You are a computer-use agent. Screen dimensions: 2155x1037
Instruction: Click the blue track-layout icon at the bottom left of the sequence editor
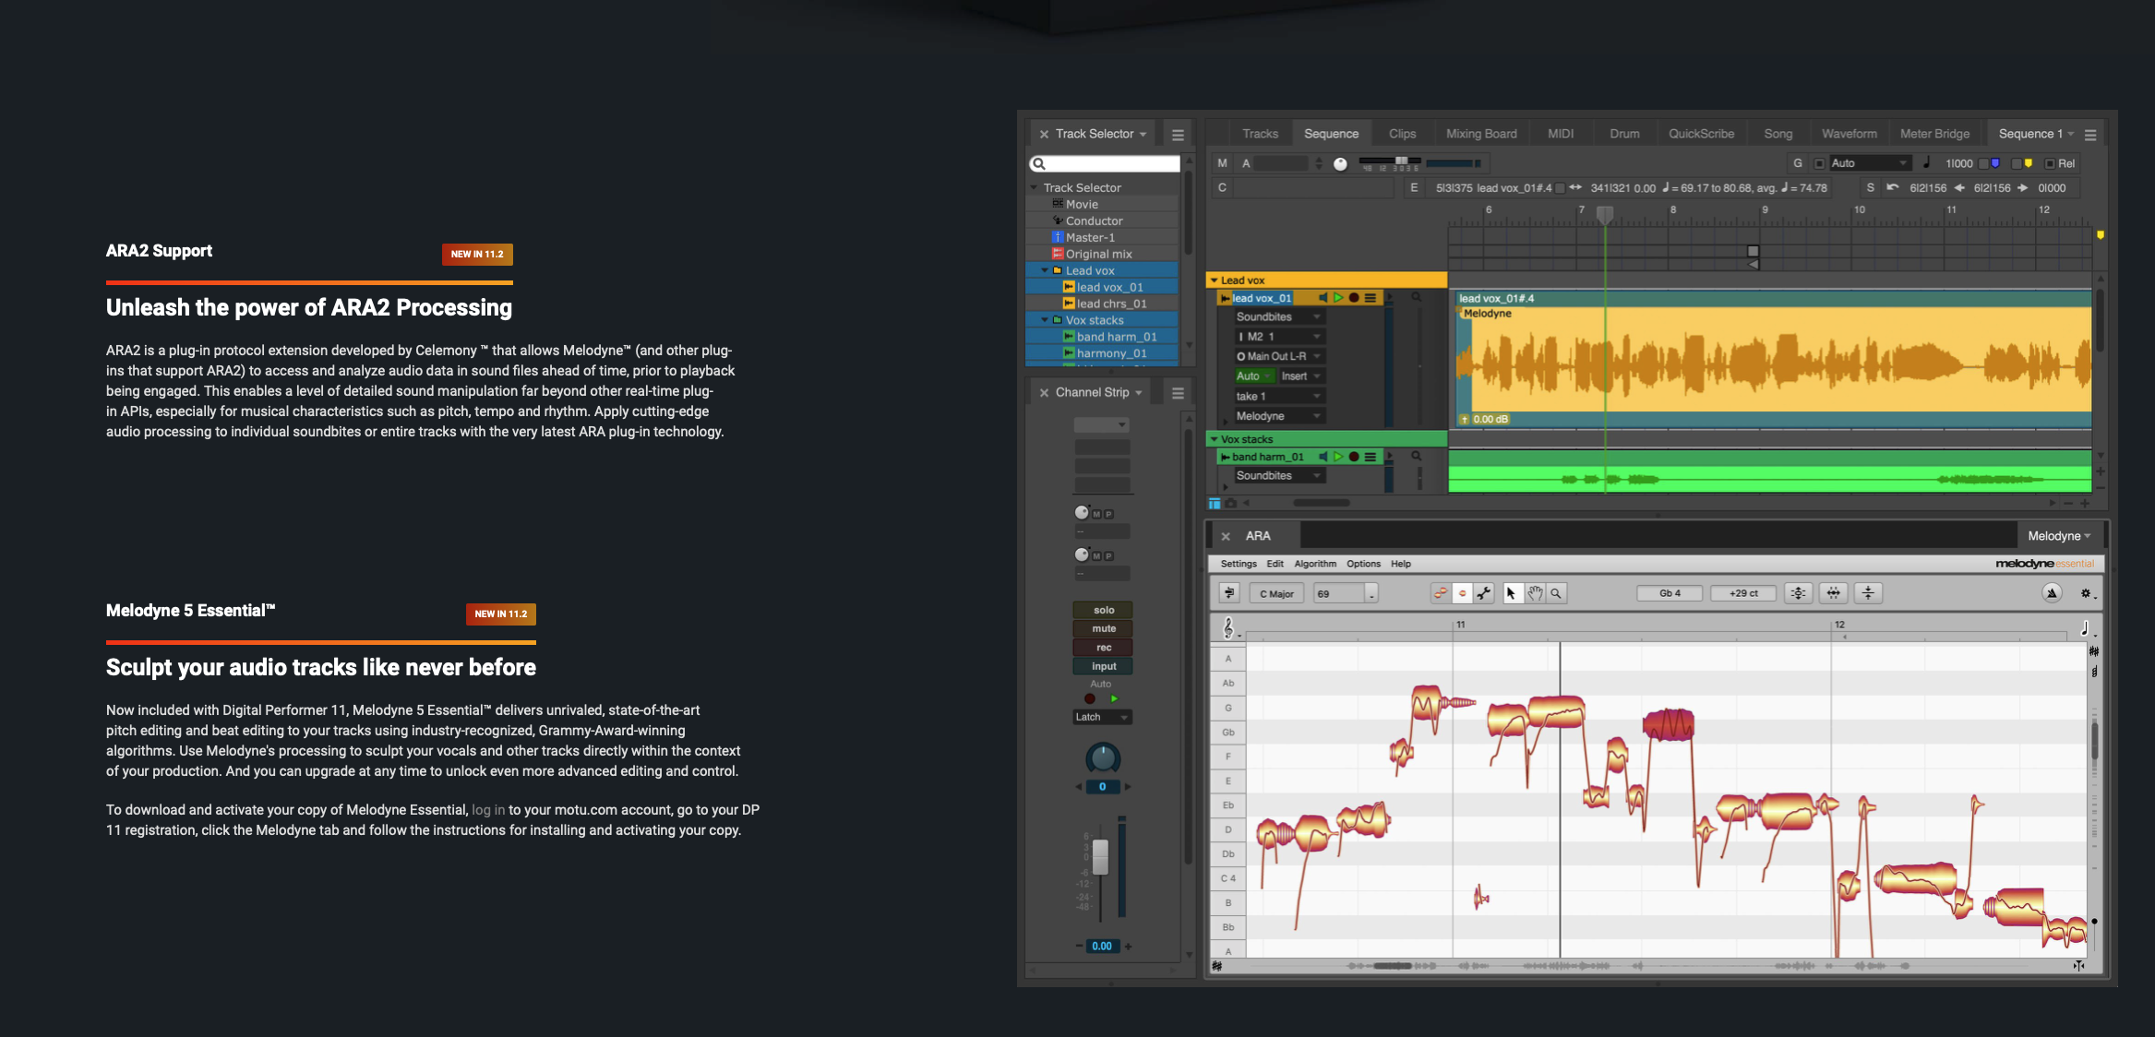point(1215,503)
